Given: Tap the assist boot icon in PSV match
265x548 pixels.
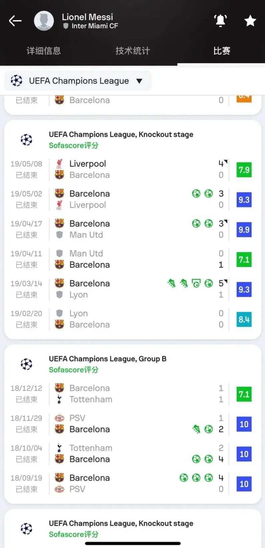Looking at the screenshot, I should pyautogui.click(x=196, y=429).
